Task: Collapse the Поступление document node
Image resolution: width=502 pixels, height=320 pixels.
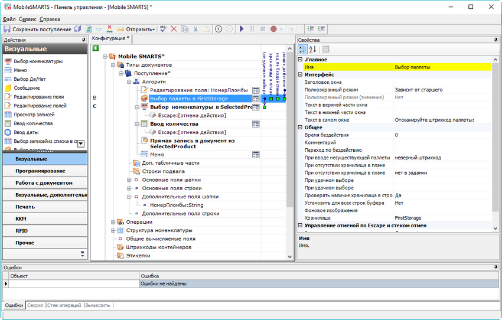Action: (x=121, y=74)
